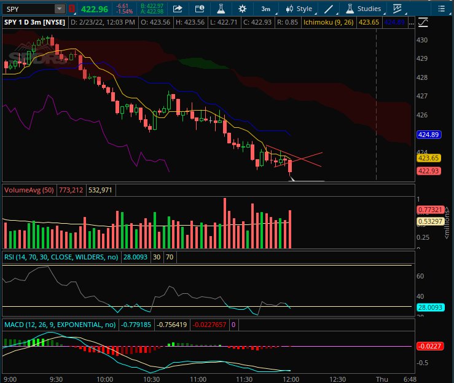Click the flask icon beside Studies
Viewport: 454px width, 383px height.
pos(350,9)
